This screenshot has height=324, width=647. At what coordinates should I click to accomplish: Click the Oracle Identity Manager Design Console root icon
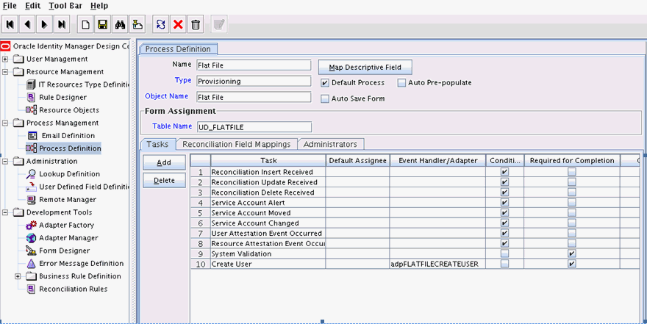point(5,46)
